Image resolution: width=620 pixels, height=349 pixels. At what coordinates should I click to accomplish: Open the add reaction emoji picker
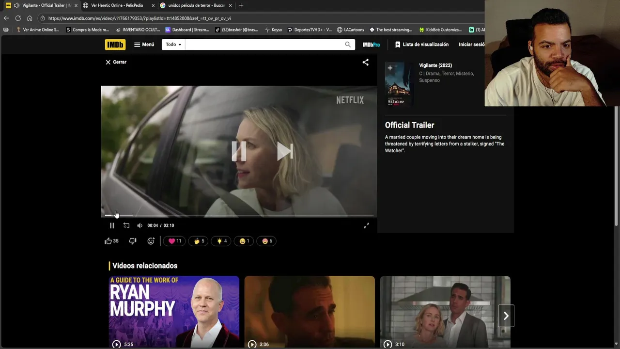click(151, 241)
